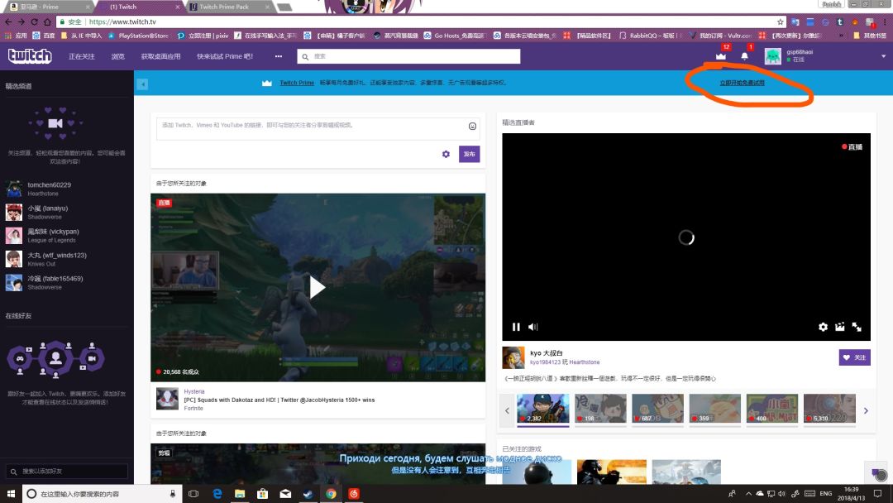Show previous featured streamers carousel arrow
This screenshot has width=893, height=503.
[x=507, y=410]
